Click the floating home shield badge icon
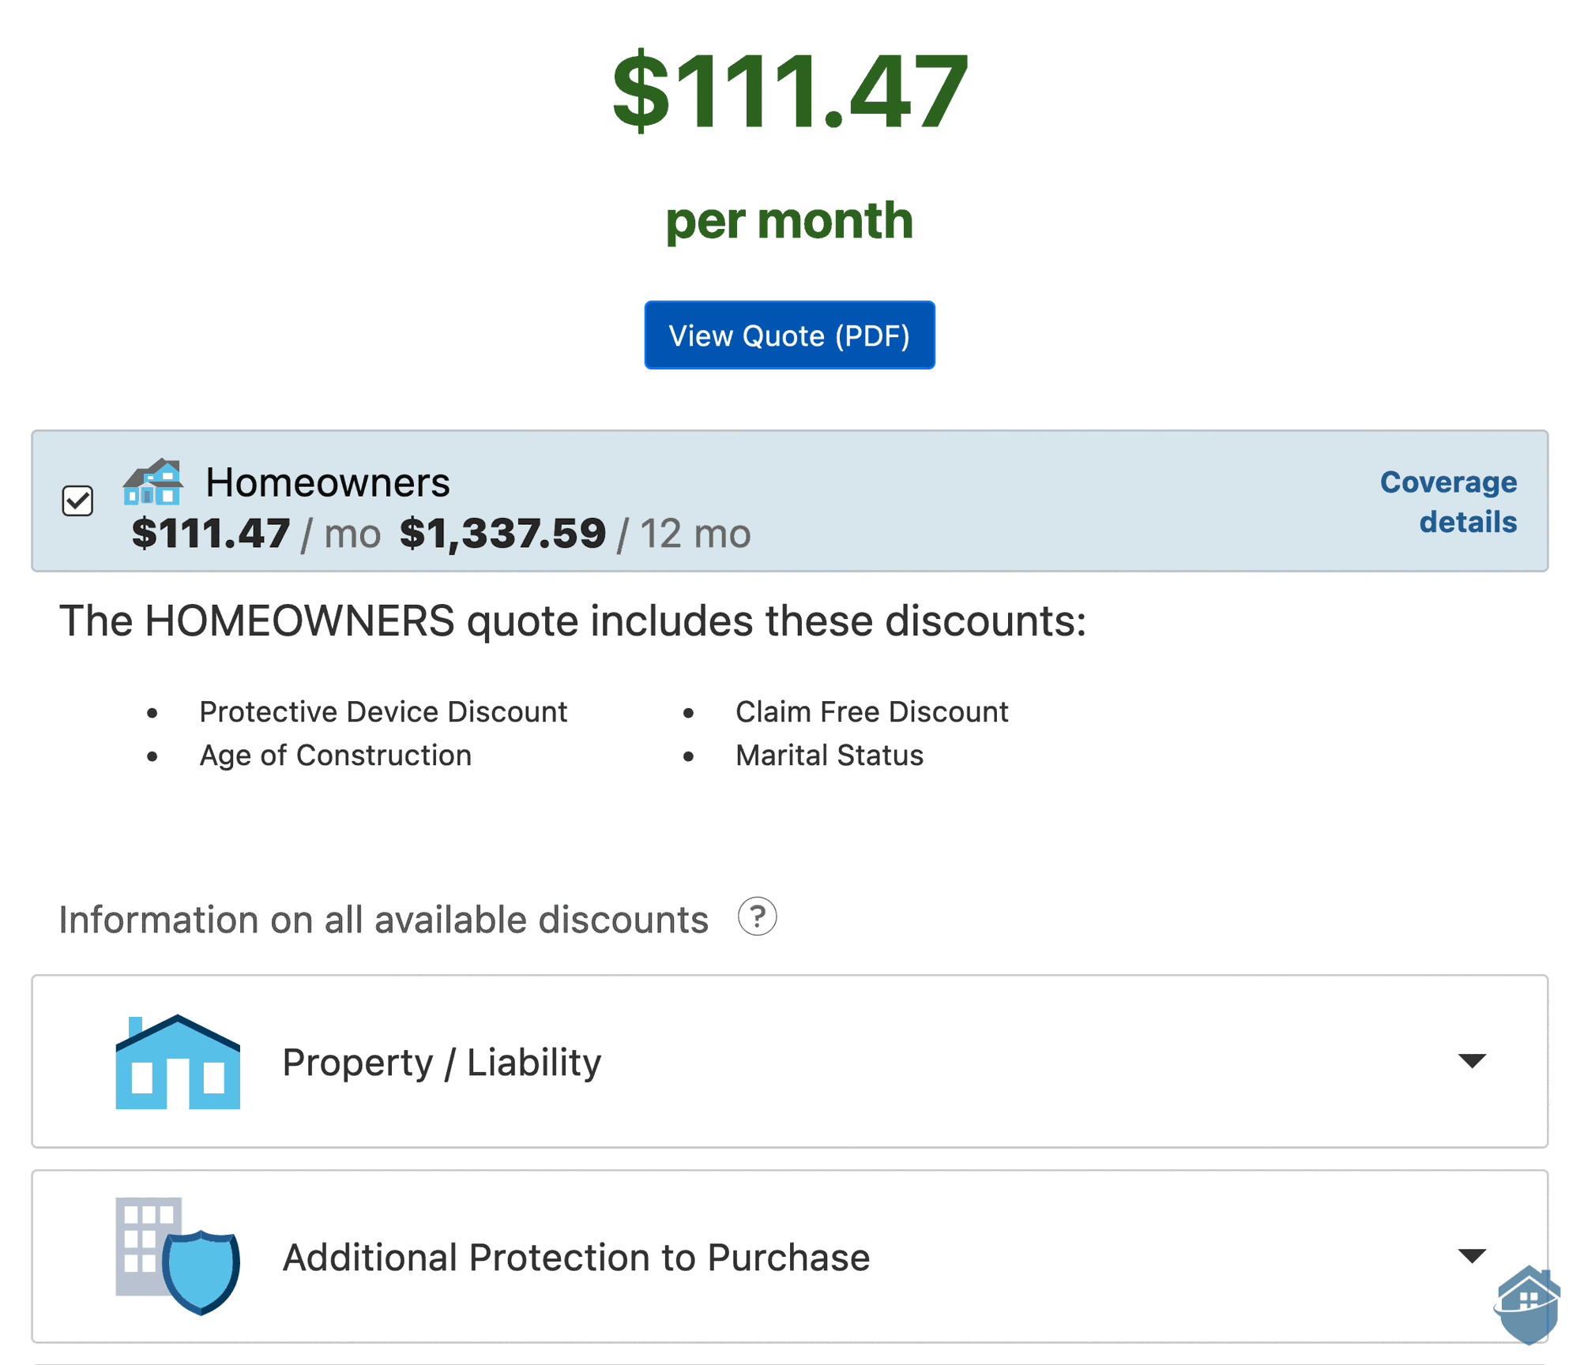Image resolution: width=1580 pixels, height=1365 pixels. (x=1528, y=1304)
